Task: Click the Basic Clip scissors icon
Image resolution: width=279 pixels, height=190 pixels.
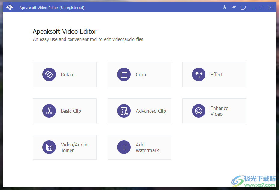Action: tap(49, 111)
